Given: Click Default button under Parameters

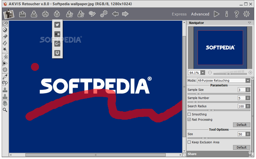Looking at the screenshot, I should click(242, 125).
